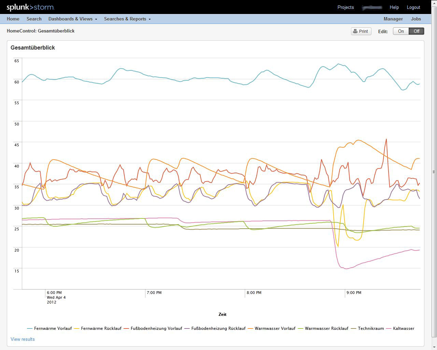The height and width of the screenshot is (350, 437).
Task: Open the Manager menu item
Action: [x=393, y=19]
